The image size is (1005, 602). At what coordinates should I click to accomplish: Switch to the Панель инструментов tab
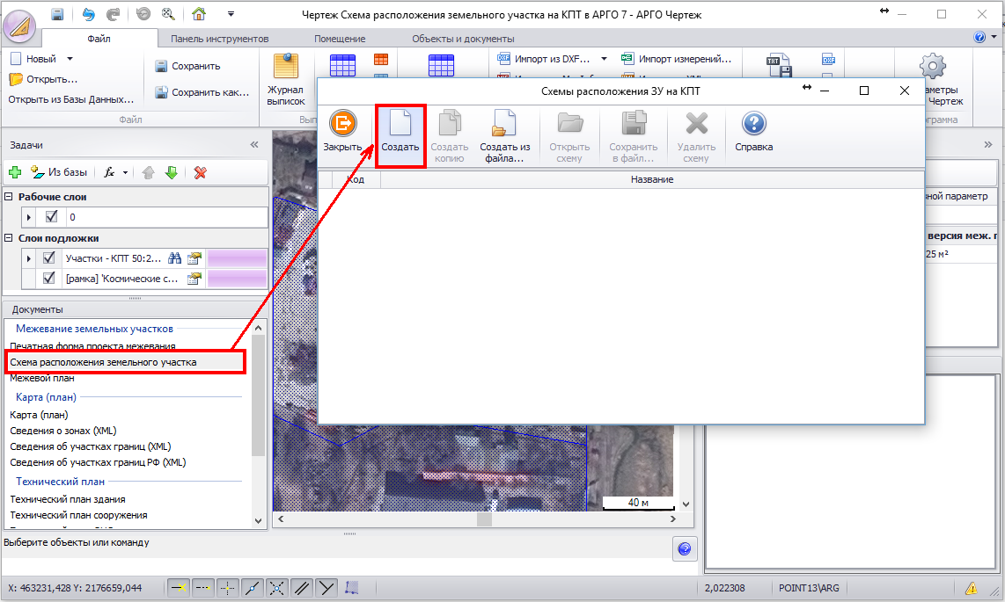point(219,39)
